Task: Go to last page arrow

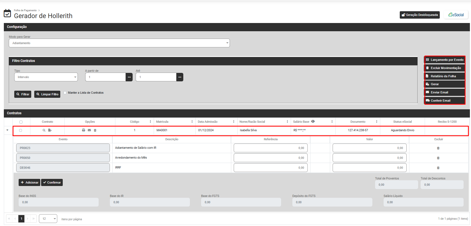Action: click(33, 219)
